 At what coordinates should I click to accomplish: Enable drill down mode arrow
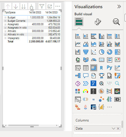coord(16,6)
